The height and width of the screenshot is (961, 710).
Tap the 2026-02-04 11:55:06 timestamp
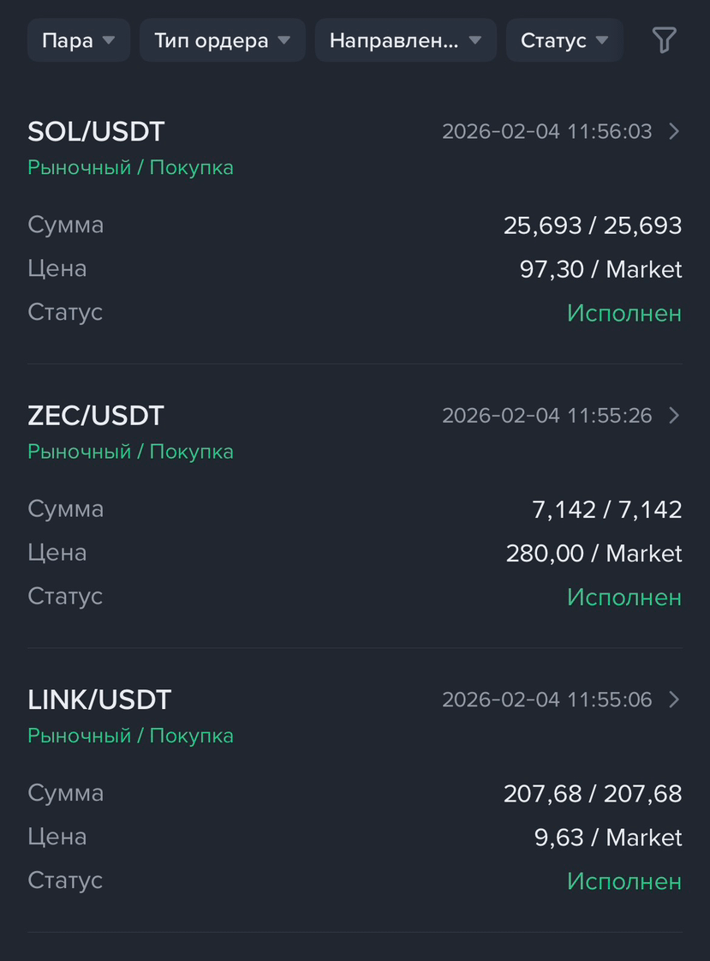tap(547, 700)
